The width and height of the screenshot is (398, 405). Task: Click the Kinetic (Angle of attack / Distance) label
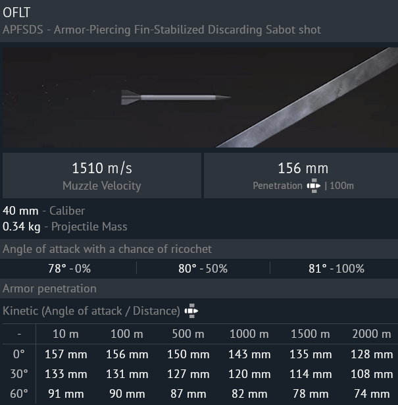coord(91,311)
